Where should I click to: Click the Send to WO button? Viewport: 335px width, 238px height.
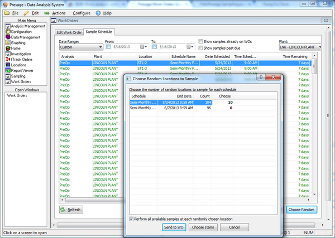point(174,227)
